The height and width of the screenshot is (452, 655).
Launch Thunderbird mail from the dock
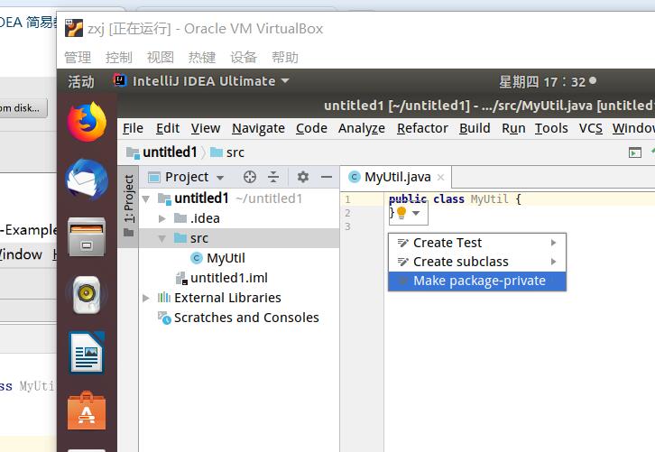(87, 180)
